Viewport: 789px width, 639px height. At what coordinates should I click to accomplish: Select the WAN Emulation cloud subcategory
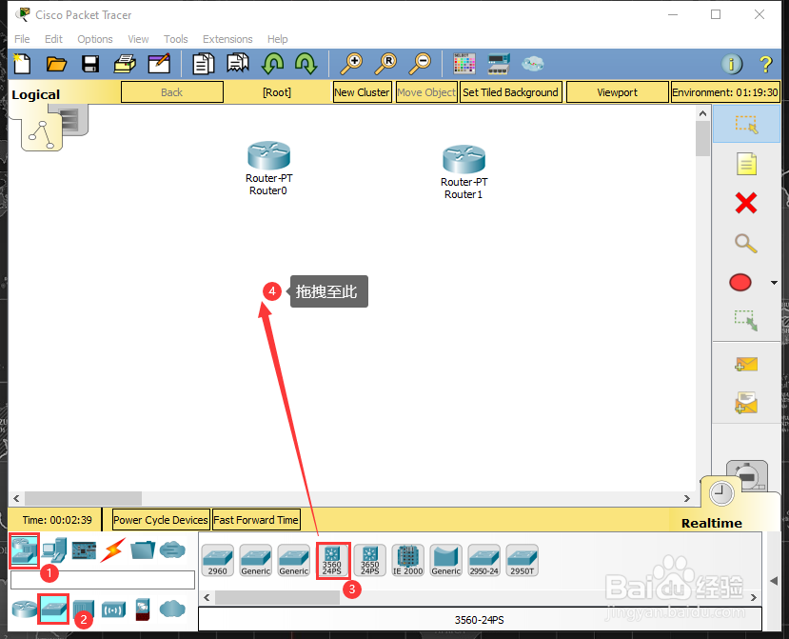[x=172, y=609]
